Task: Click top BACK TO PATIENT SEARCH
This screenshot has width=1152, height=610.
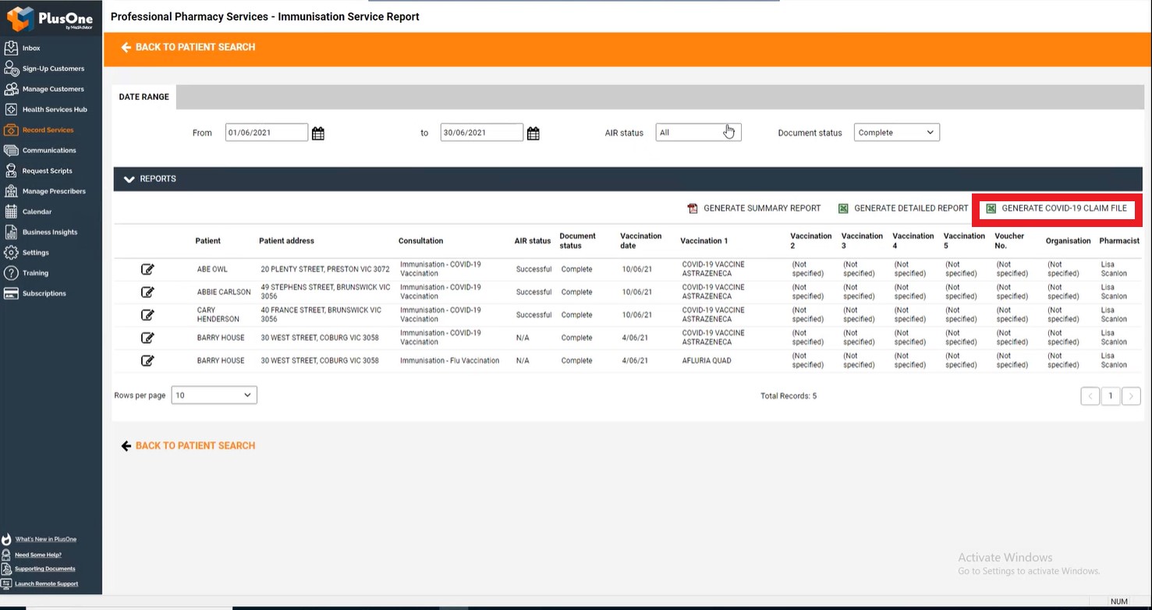Action: point(195,48)
